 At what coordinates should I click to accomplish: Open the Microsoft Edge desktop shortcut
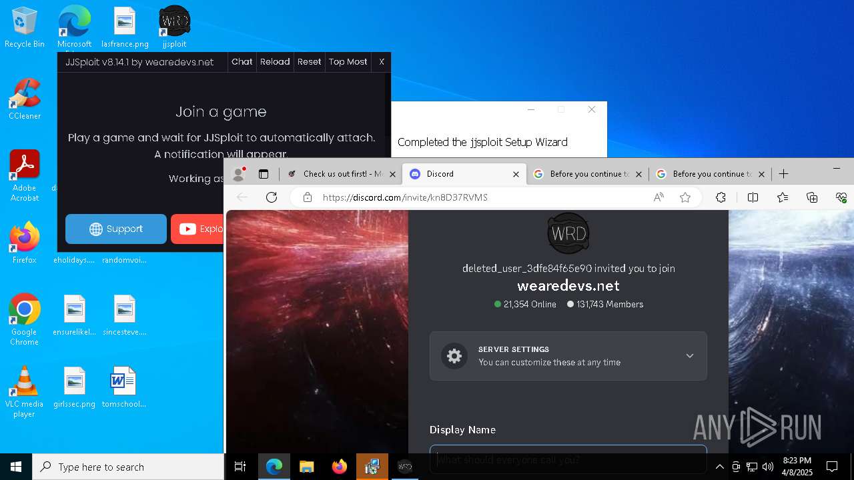point(74,27)
